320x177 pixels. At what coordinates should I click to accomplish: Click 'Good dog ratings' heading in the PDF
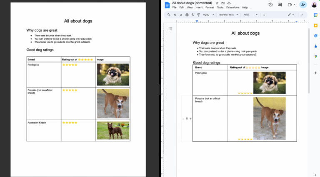click(x=40, y=50)
